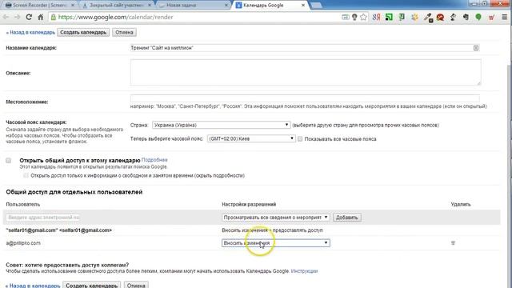512x288 pixels.
Task: Check 'Показывать все часовые пояса'
Action: pos(300,138)
